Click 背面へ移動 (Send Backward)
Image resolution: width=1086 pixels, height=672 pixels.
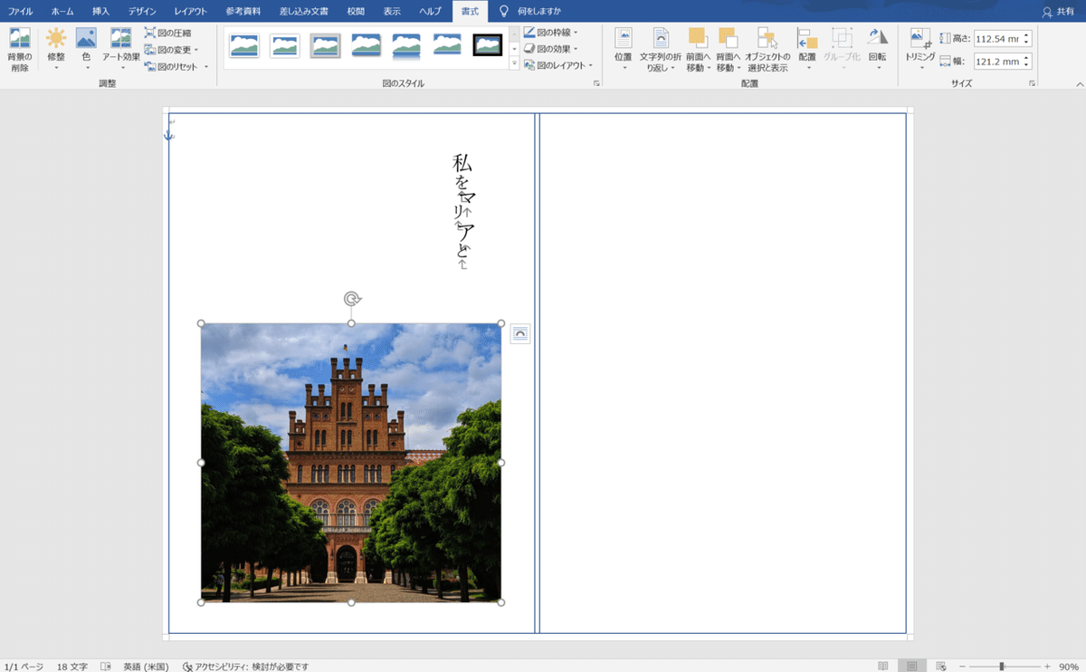click(728, 50)
